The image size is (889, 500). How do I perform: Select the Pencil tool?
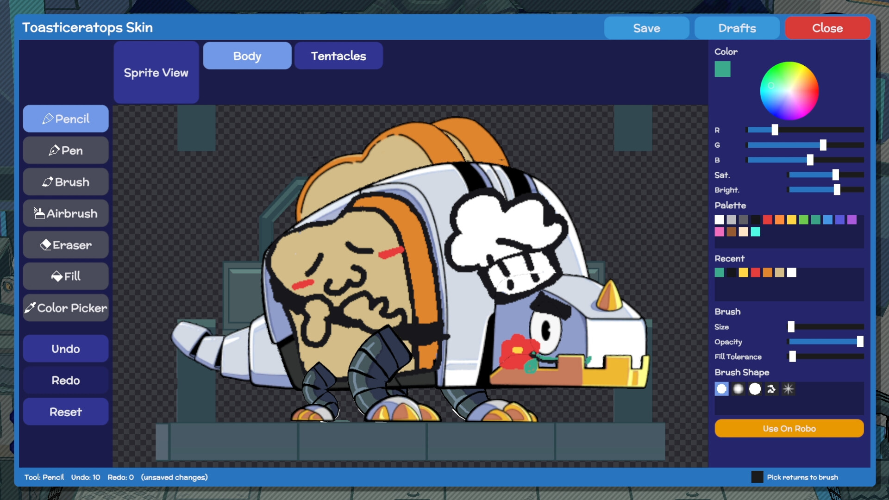coord(66,119)
